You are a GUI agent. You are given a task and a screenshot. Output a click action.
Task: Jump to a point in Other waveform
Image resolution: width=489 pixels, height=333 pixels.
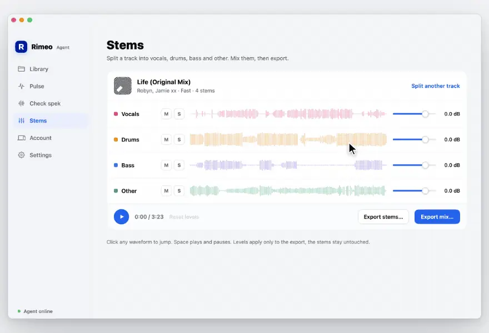pyautogui.click(x=288, y=190)
